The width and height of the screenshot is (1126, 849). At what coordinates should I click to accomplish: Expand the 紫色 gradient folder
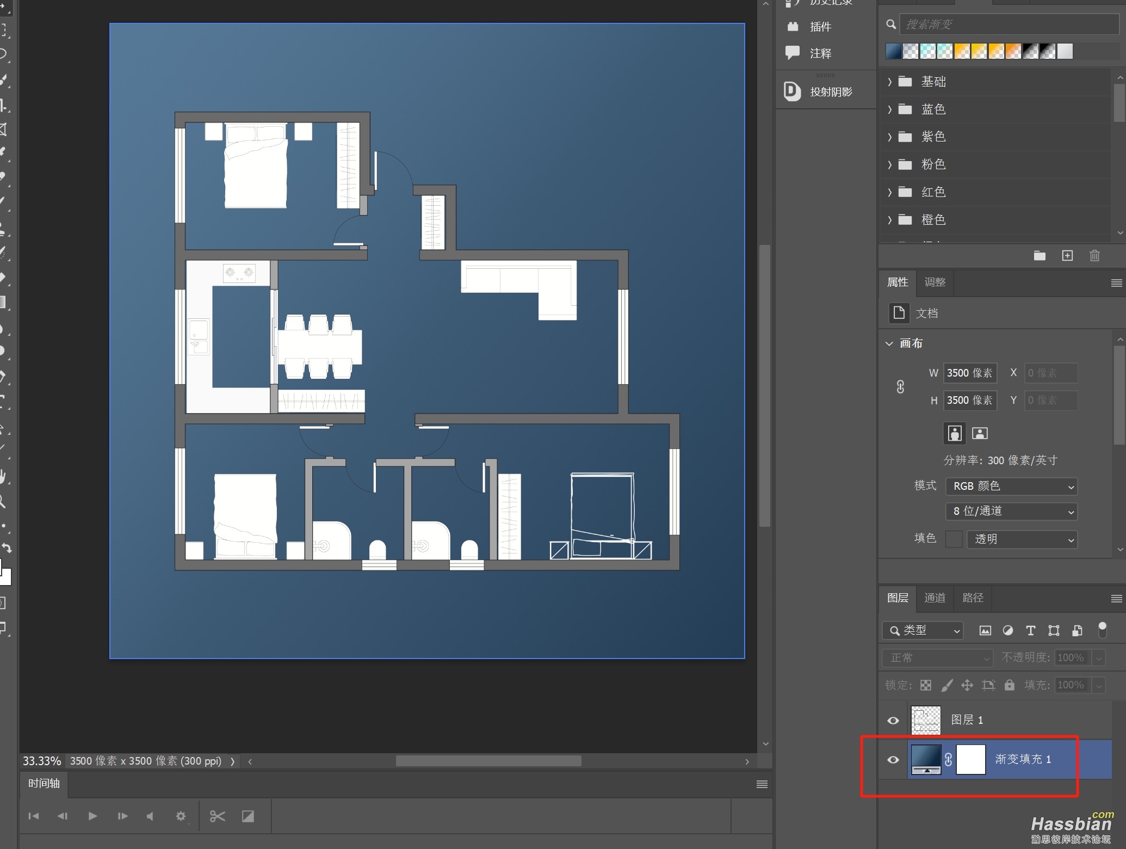[x=889, y=137]
